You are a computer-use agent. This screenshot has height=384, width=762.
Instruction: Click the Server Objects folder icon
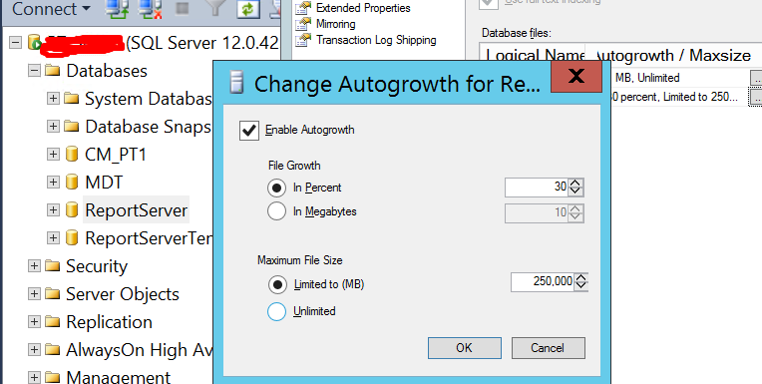(x=52, y=293)
